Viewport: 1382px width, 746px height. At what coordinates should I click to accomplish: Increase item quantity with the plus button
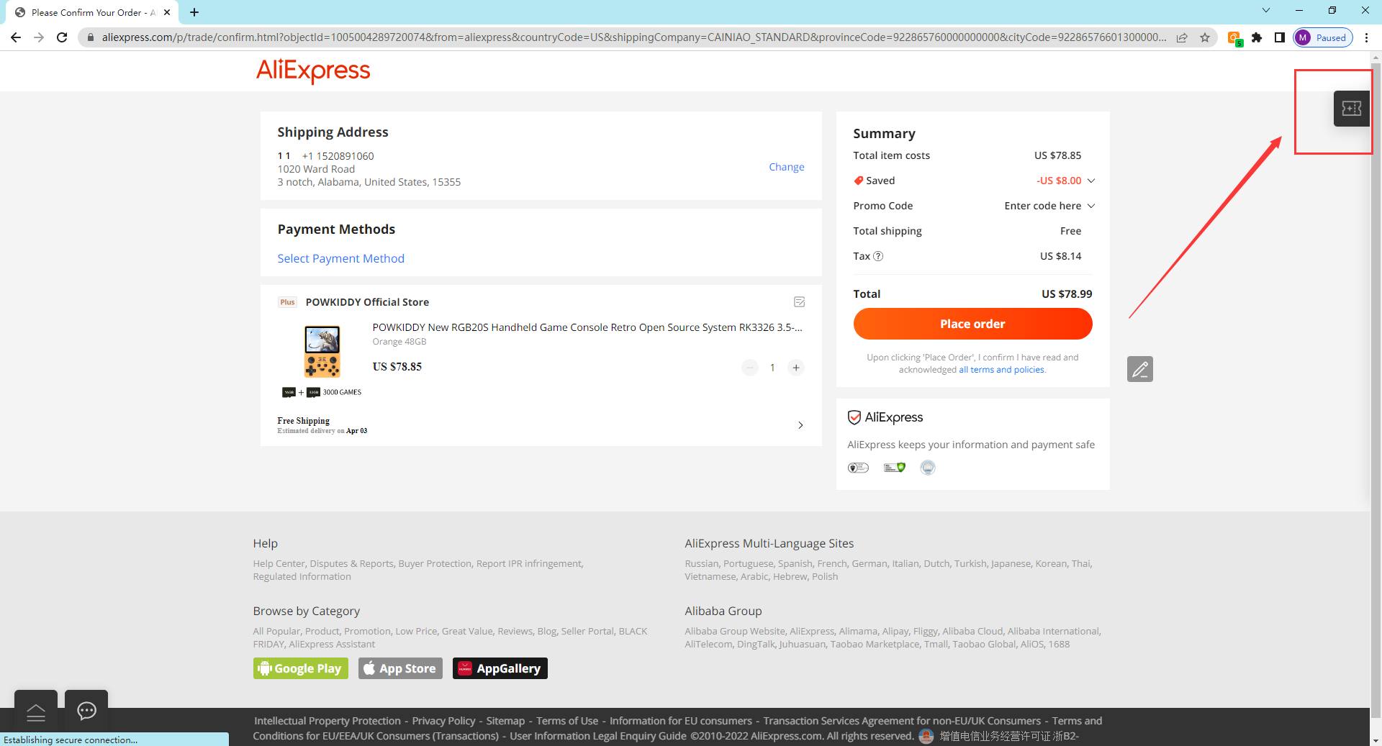click(795, 368)
